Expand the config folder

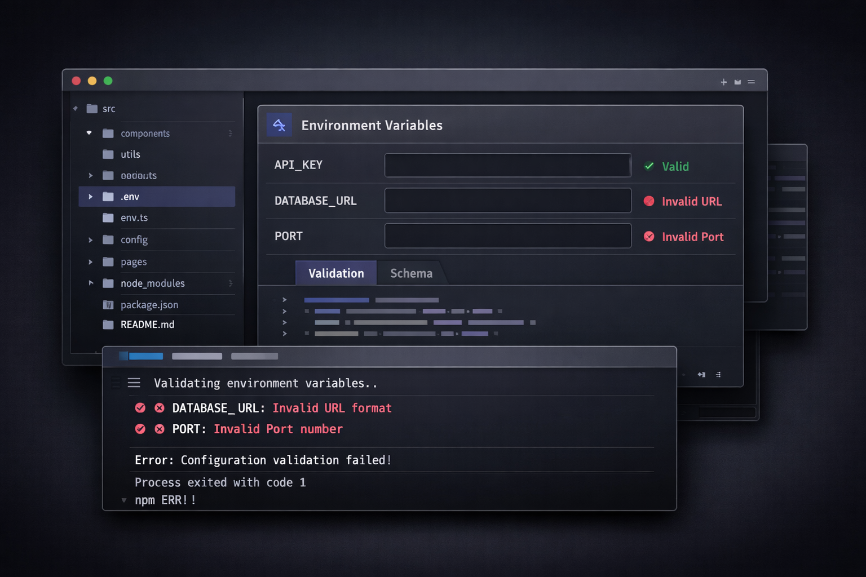[x=90, y=240]
